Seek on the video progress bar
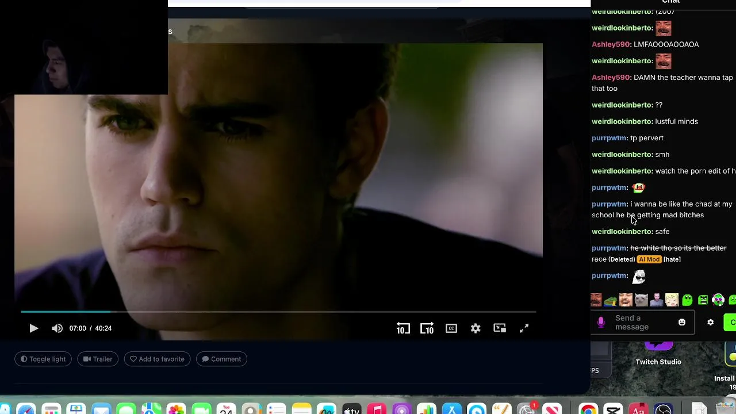 point(278,312)
